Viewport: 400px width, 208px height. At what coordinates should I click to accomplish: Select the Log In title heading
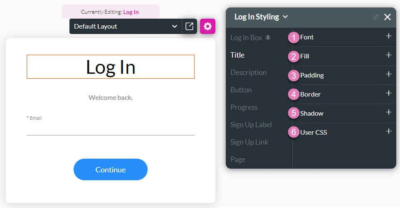[111, 67]
